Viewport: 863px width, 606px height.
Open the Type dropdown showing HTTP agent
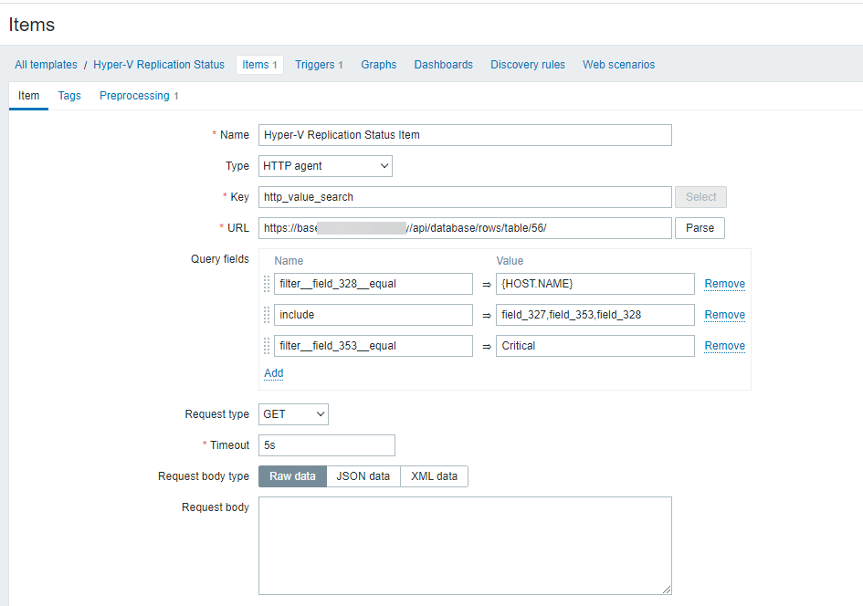325,166
